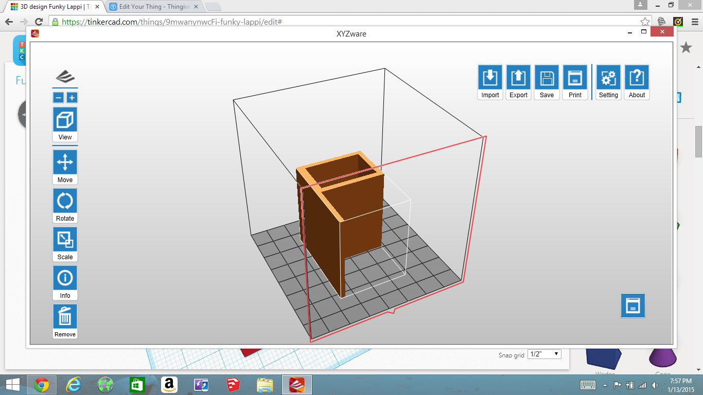
Task: Zoom out with the minus button
Action: (59, 98)
